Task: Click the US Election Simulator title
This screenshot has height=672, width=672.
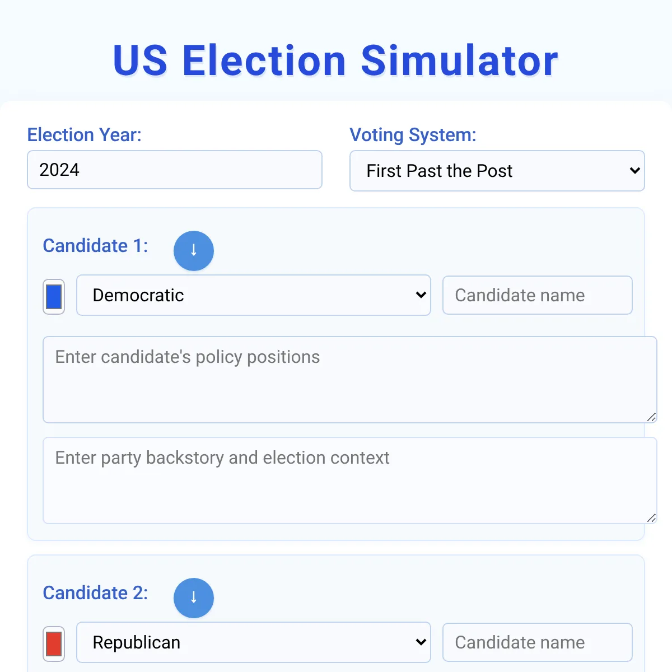Action: pos(334,60)
